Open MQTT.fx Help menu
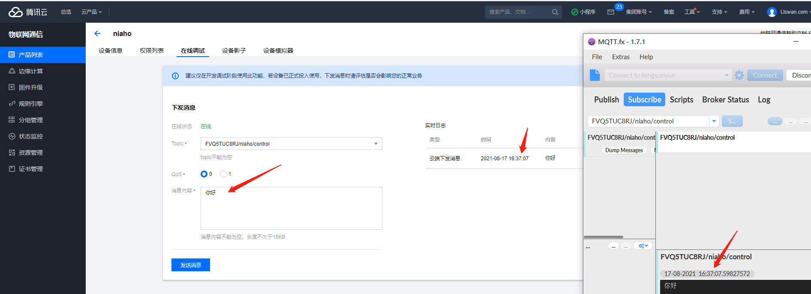The height and width of the screenshot is (294, 811). pos(646,57)
